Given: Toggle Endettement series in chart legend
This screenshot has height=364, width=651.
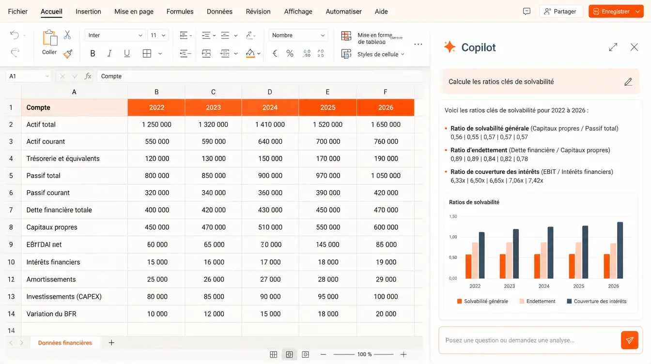Looking at the screenshot, I should [537, 301].
